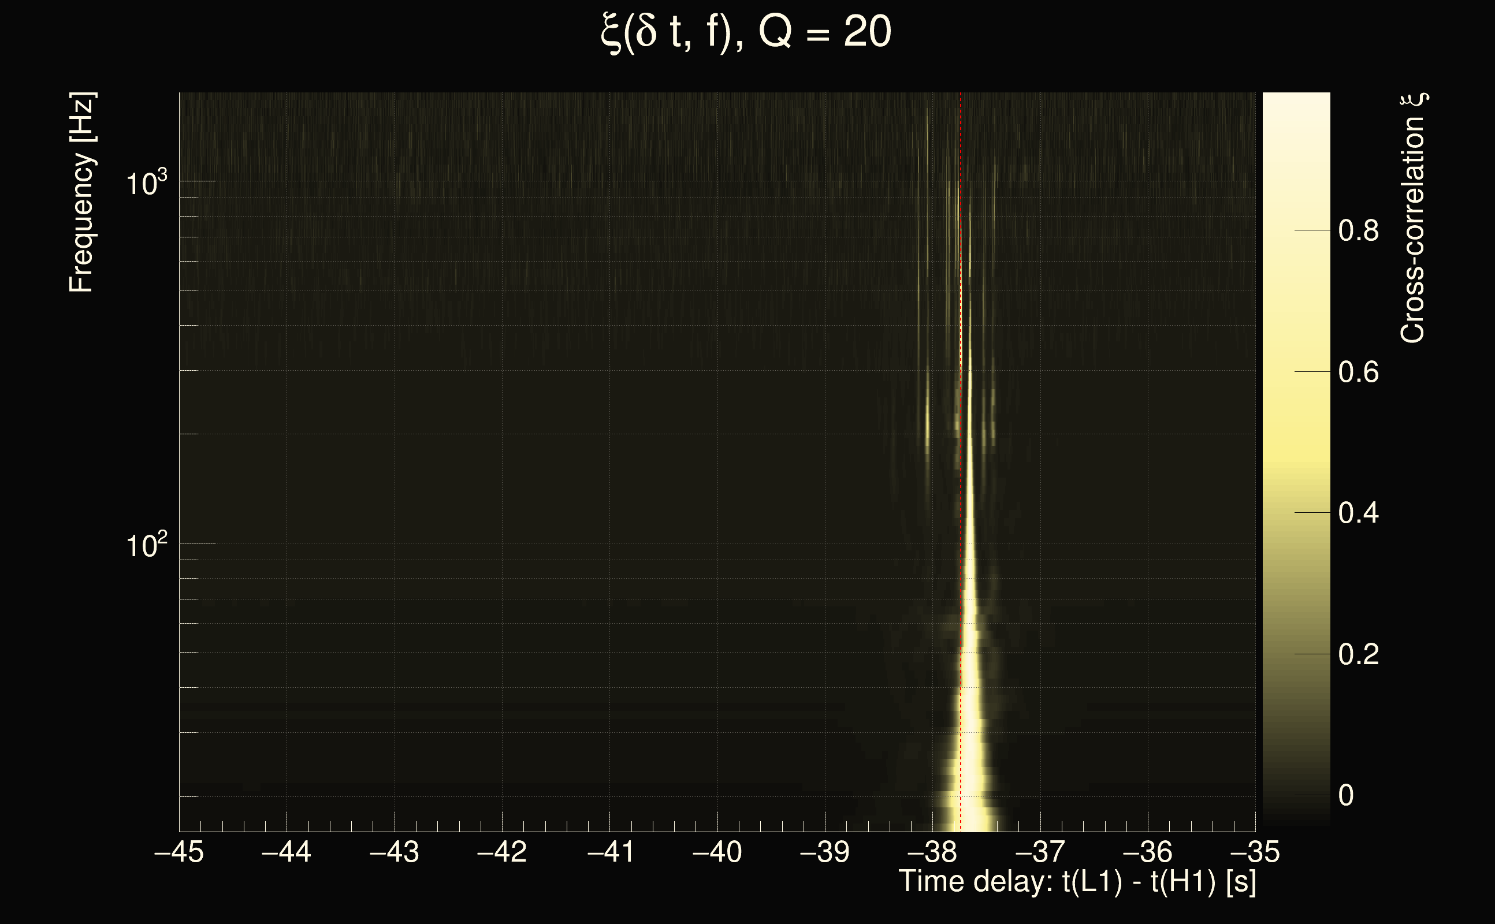The image size is (1495, 924).
Task: Click the 10³ frequency tick label
Action: (146, 182)
